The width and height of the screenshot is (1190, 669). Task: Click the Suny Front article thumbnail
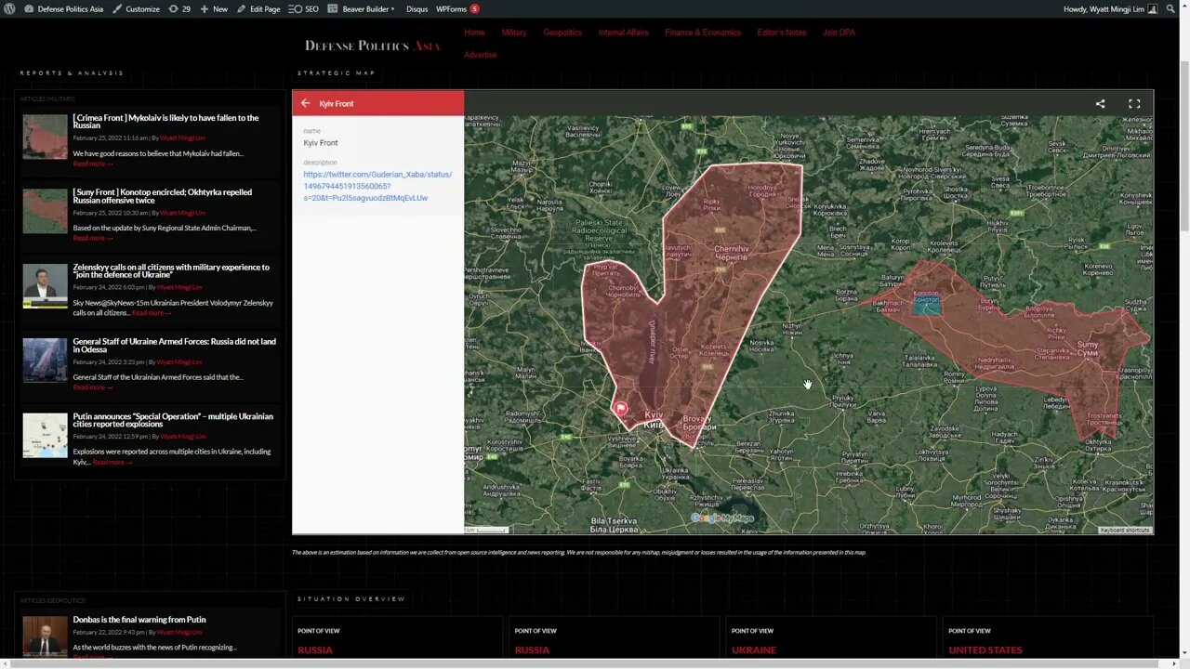coord(46,211)
